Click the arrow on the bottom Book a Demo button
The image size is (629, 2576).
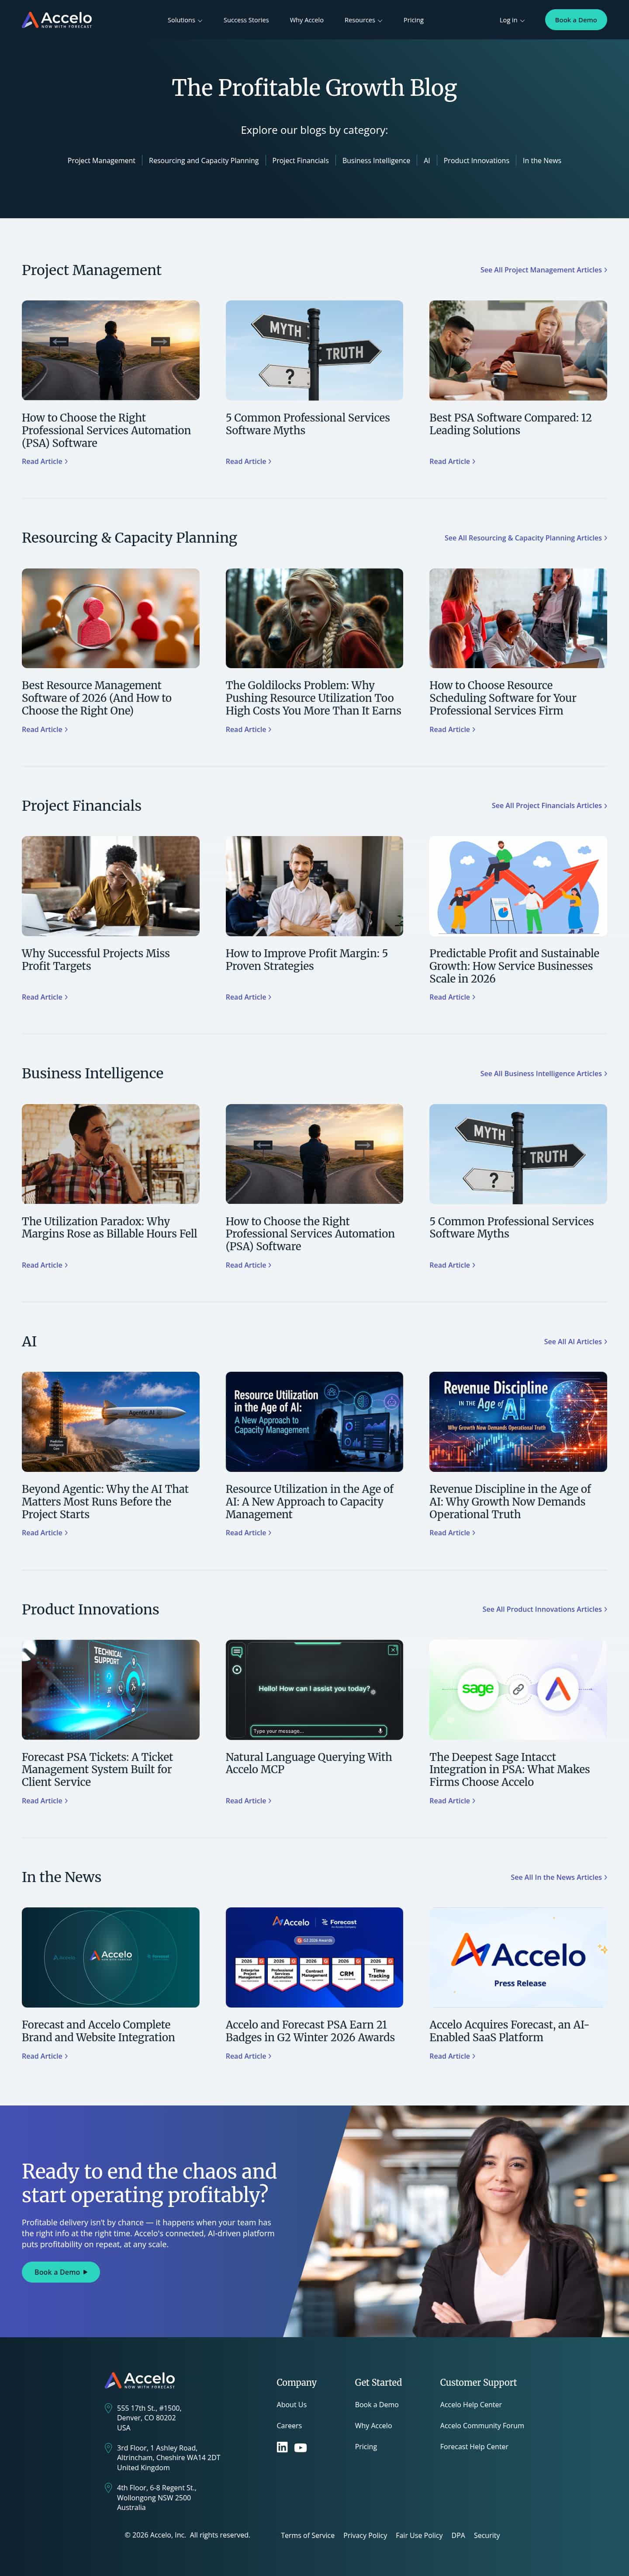[86, 2272]
